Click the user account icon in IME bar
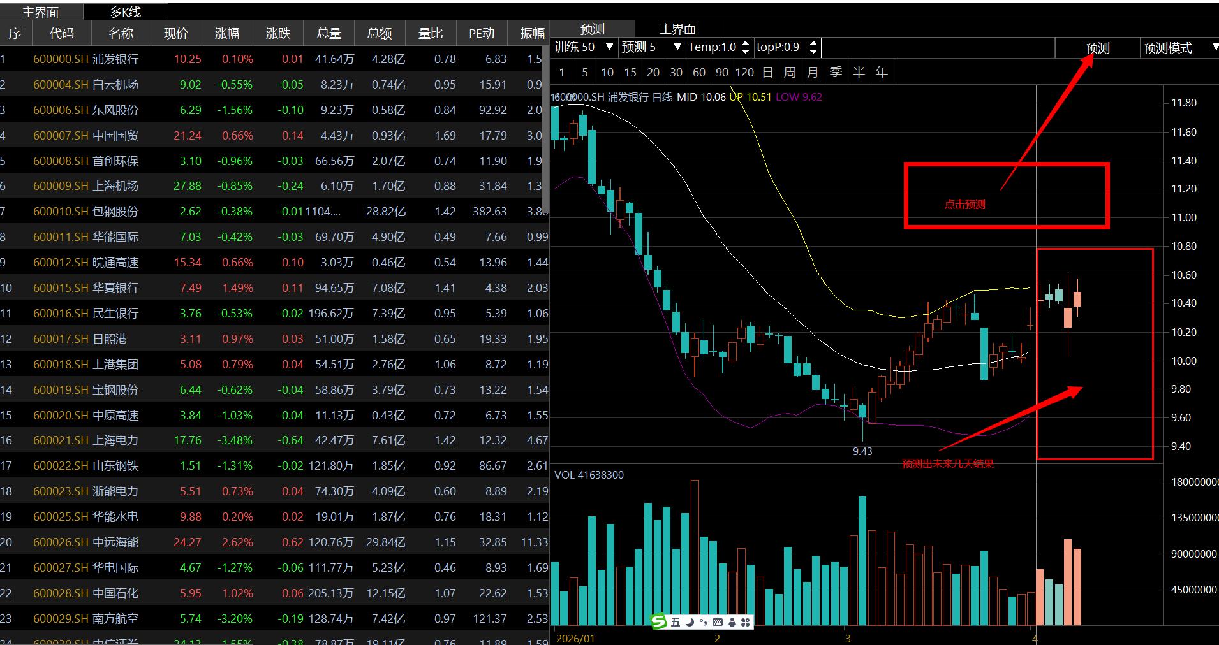The image size is (1219, 645). point(732,622)
